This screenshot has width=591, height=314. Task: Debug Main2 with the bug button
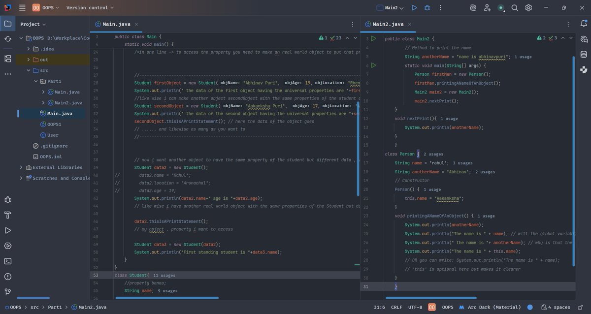click(x=427, y=8)
